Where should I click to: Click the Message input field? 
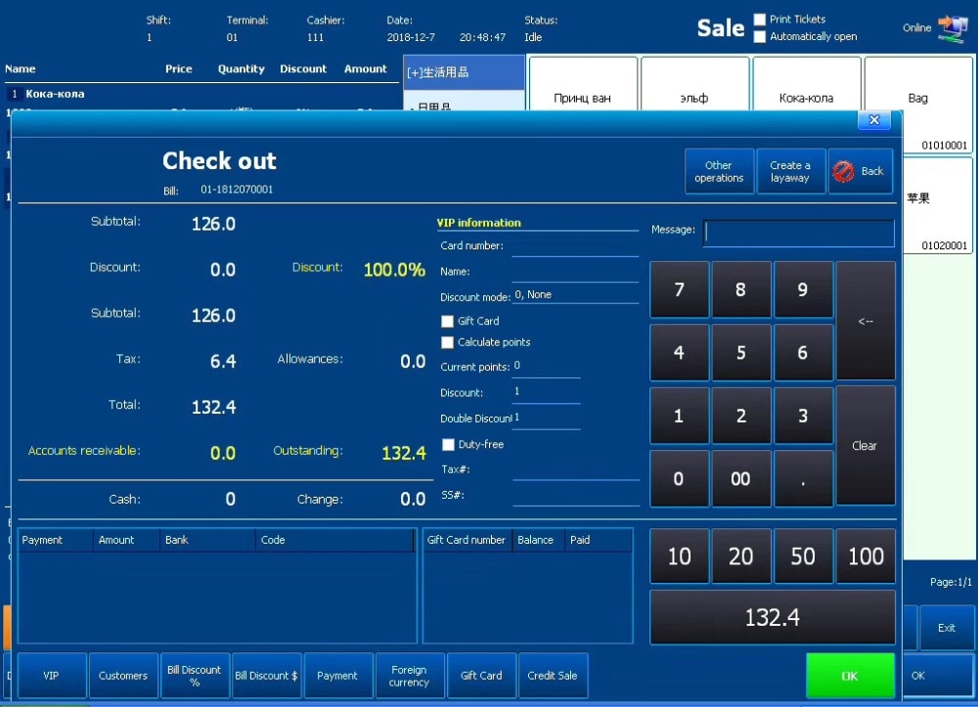798,233
